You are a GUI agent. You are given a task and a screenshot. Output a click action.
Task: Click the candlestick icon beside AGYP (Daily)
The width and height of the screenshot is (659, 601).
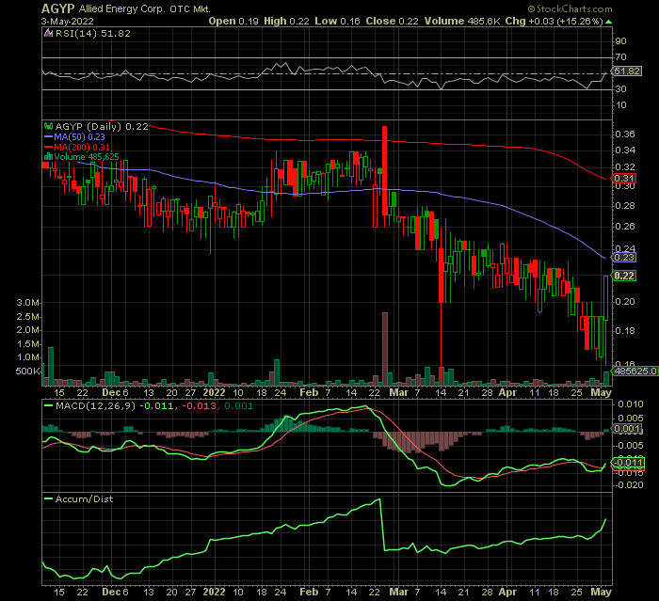pyautogui.click(x=49, y=126)
